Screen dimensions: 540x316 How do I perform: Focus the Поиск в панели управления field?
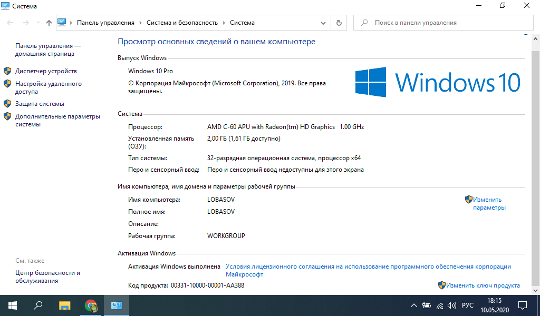pos(443,23)
